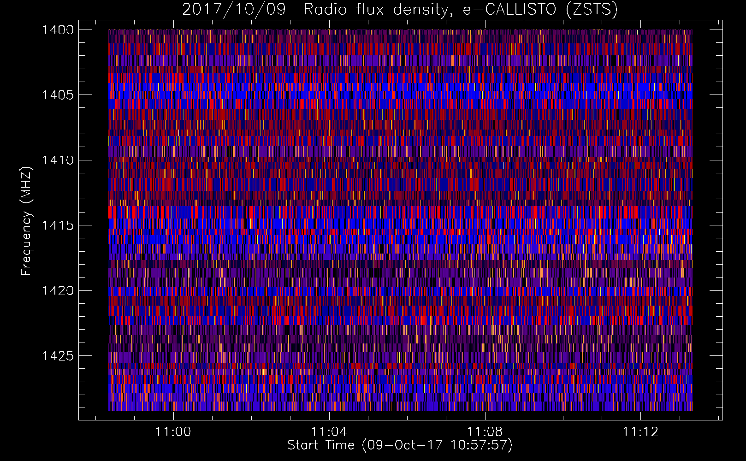Click the 1400 frequency tick label
This screenshot has width=746, height=461.
click(x=58, y=30)
